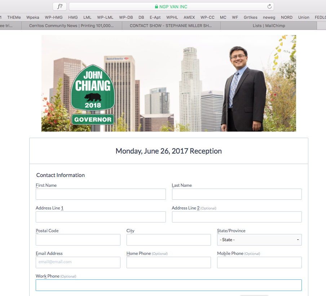Open the AMEX bookmark
This screenshot has height=296, width=326.
point(189,17)
